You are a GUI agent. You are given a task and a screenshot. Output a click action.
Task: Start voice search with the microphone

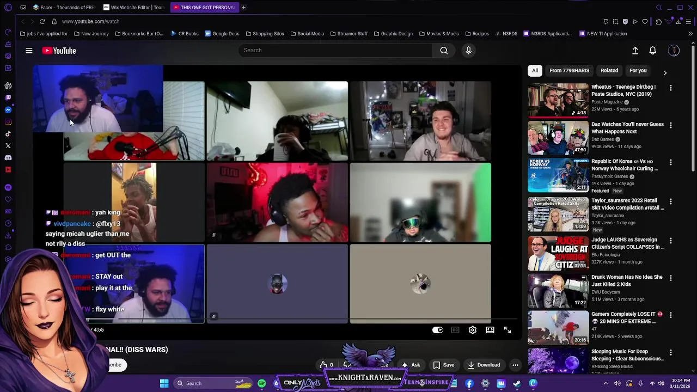468,51
